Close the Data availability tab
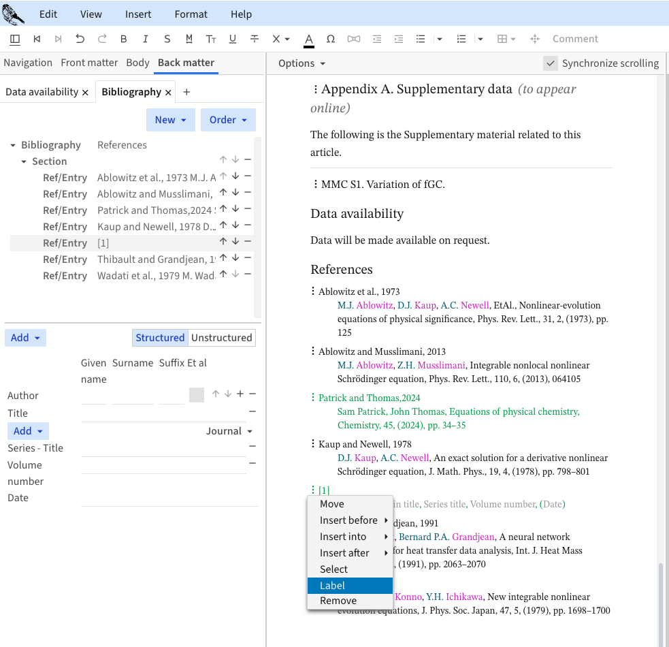 (85, 92)
